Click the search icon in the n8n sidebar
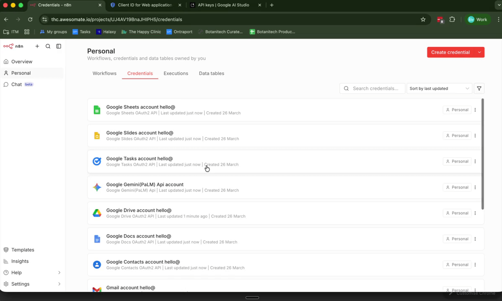502x301 pixels. coord(48,46)
